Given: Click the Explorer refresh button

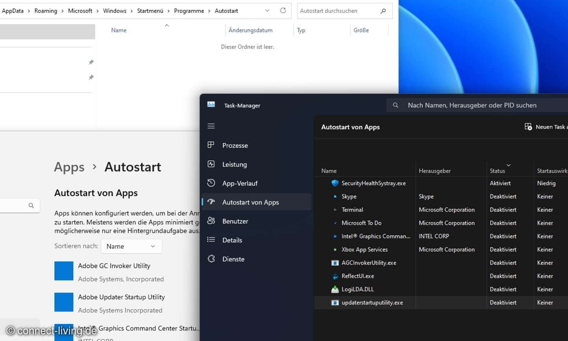Looking at the screenshot, I should [283, 11].
